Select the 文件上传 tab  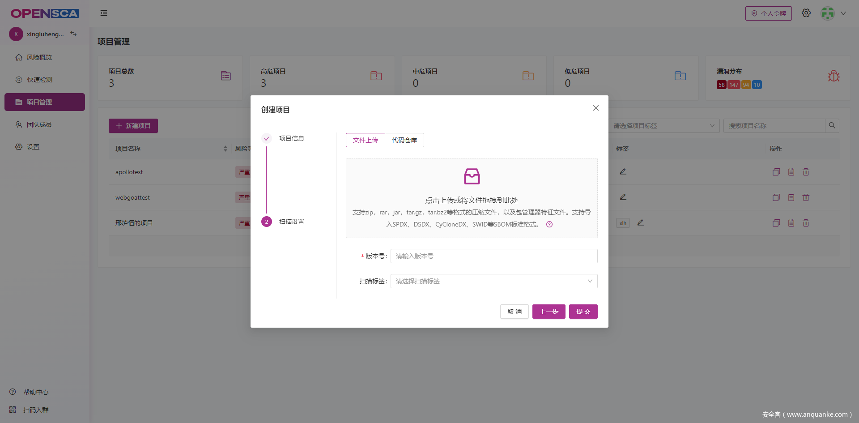tap(365, 140)
